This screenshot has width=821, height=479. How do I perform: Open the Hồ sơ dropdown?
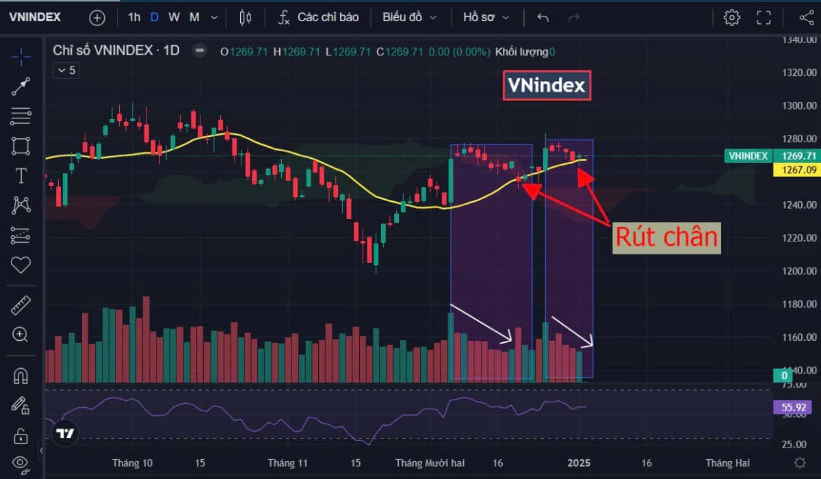pos(486,17)
